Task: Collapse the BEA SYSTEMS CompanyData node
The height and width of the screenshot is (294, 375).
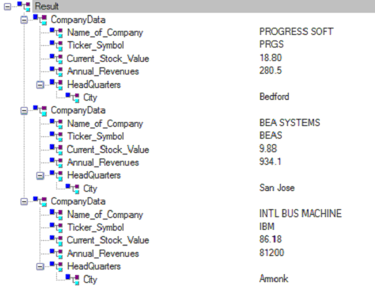Action: point(24,111)
